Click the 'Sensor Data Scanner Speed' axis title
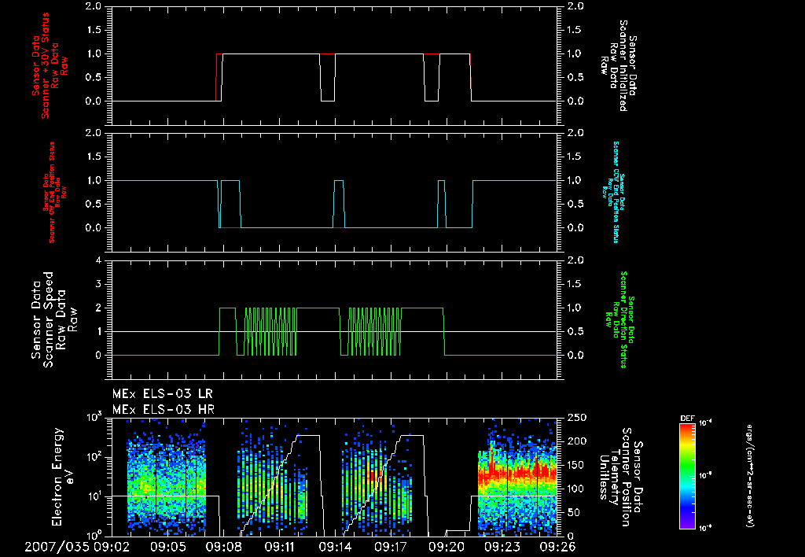This screenshot has width=805, height=557. pyautogui.click(x=54, y=319)
